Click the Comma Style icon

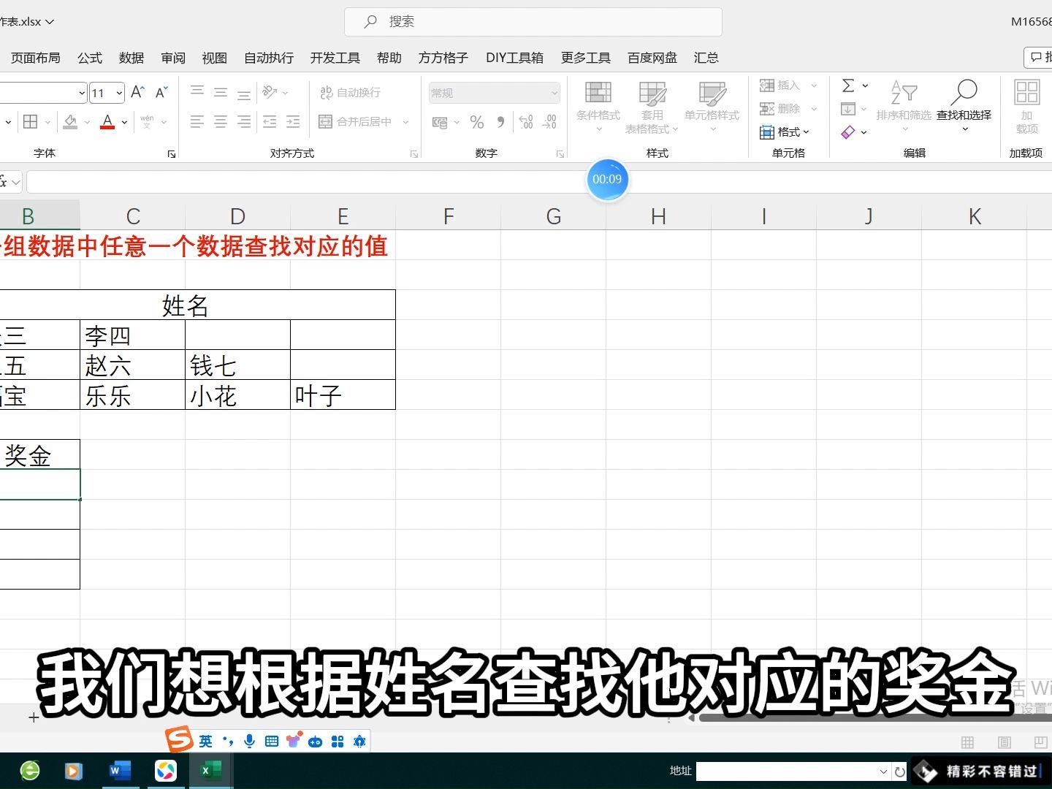[x=501, y=122]
